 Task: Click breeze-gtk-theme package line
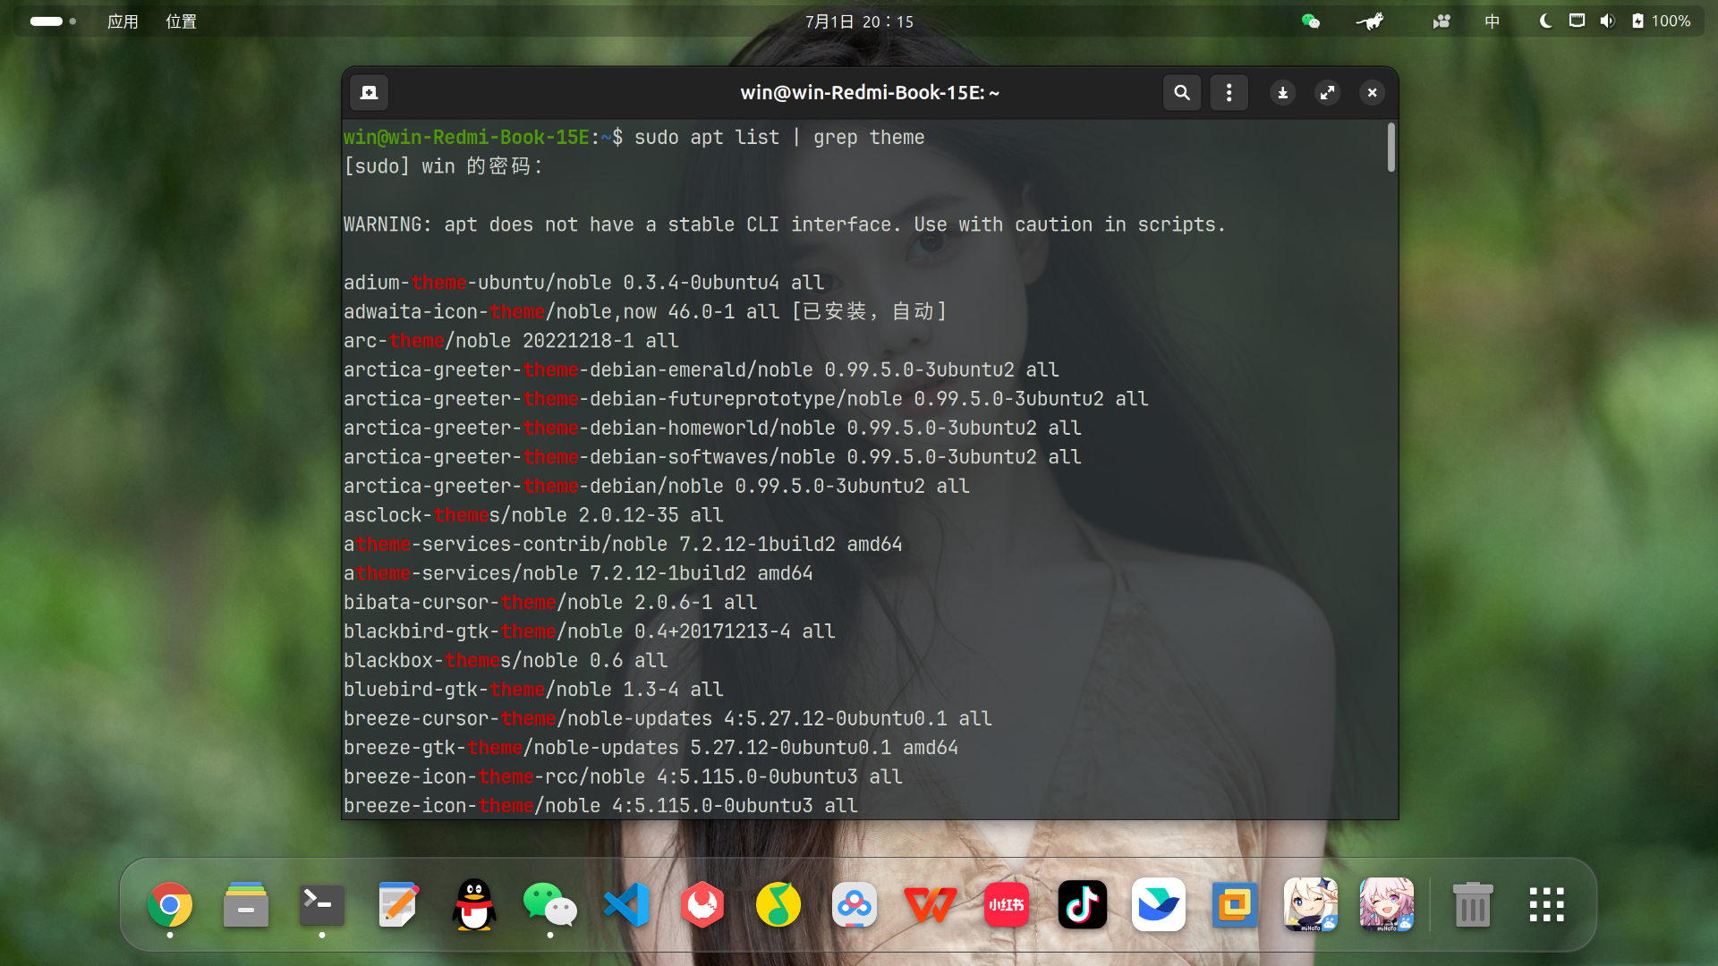[651, 748]
